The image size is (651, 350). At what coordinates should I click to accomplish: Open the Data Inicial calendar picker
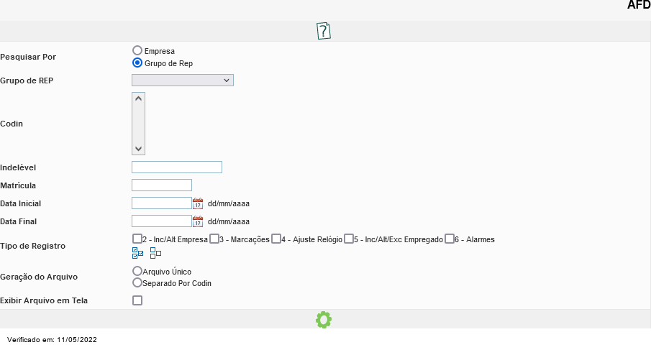(x=198, y=203)
